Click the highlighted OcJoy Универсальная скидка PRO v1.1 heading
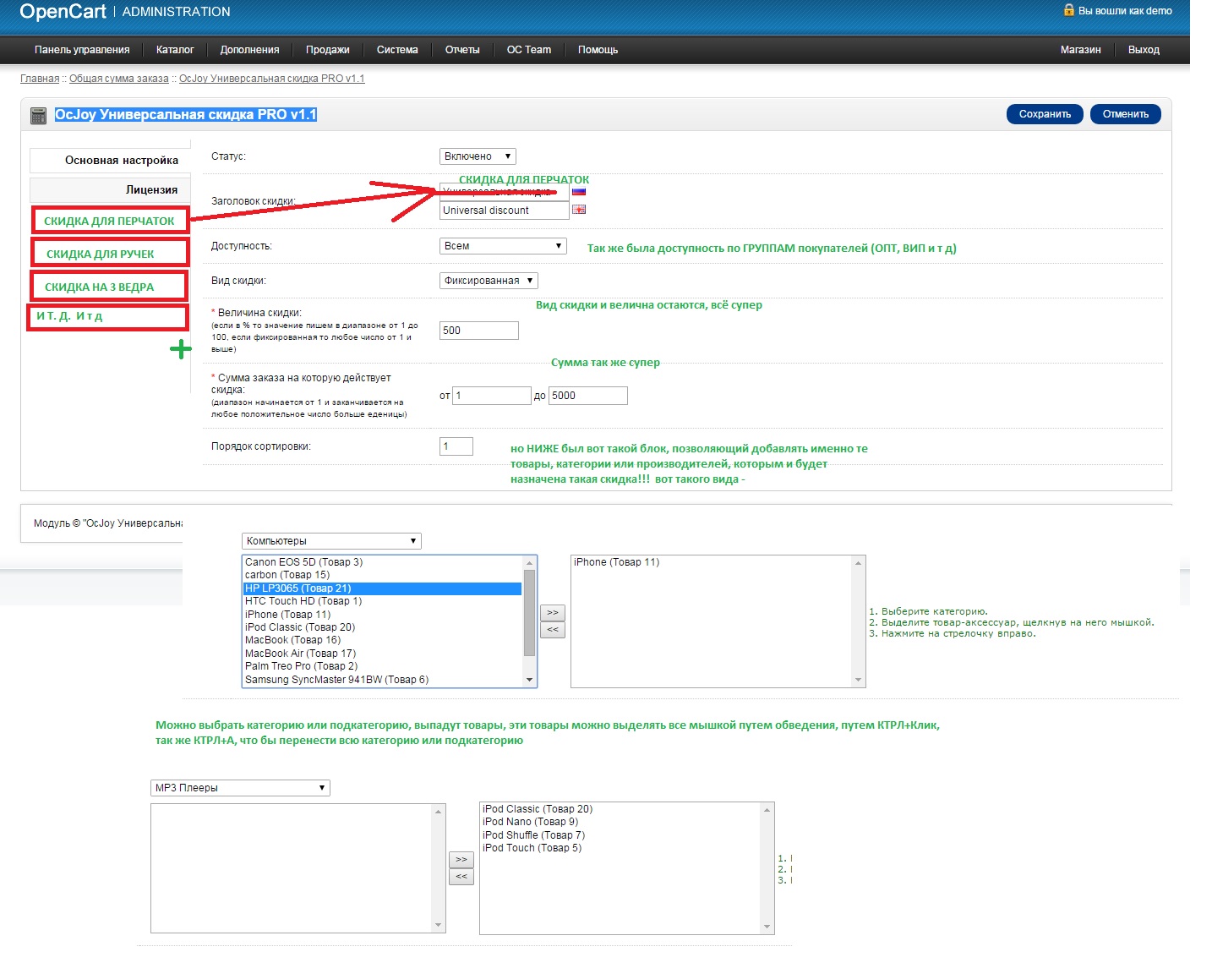This screenshot has width=1212, height=963. coord(186,115)
